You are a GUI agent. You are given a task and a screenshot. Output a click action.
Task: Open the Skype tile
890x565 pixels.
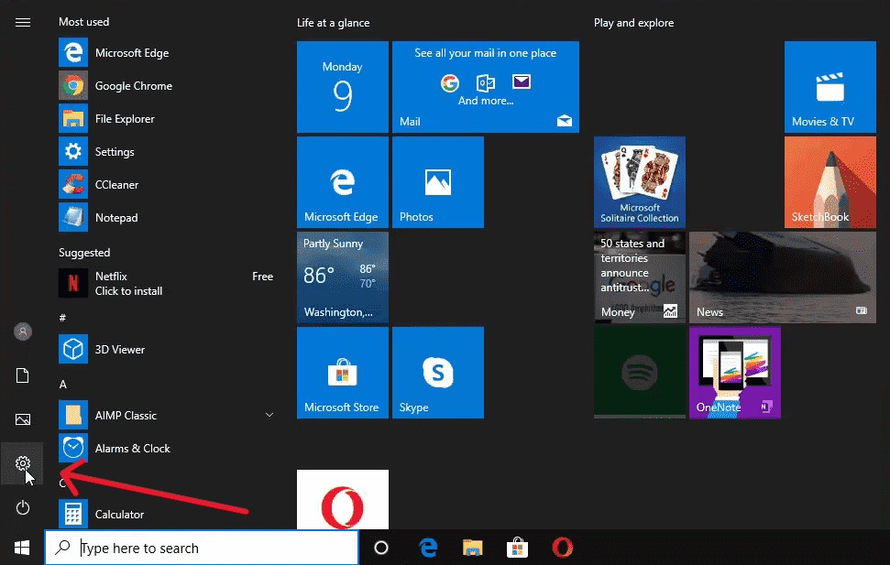click(437, 372)
